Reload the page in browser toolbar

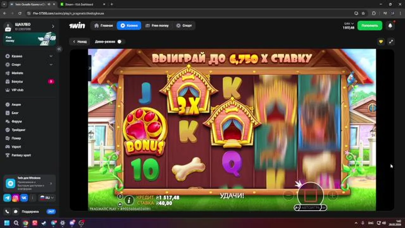tap(20, 13)
